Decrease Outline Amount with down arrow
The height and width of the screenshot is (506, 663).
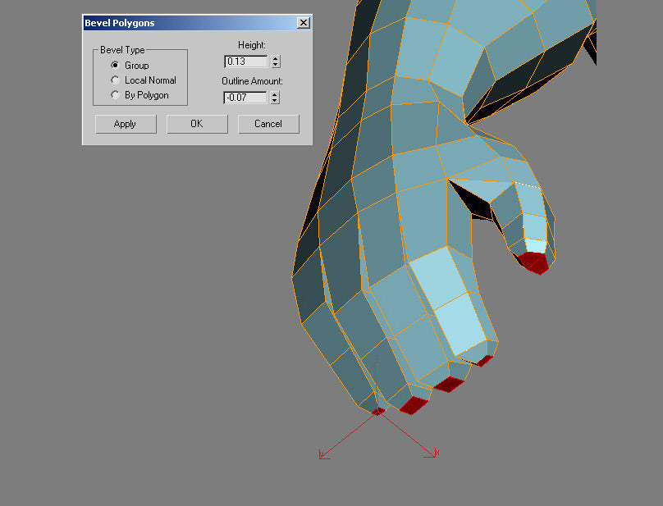coord(275,101)
